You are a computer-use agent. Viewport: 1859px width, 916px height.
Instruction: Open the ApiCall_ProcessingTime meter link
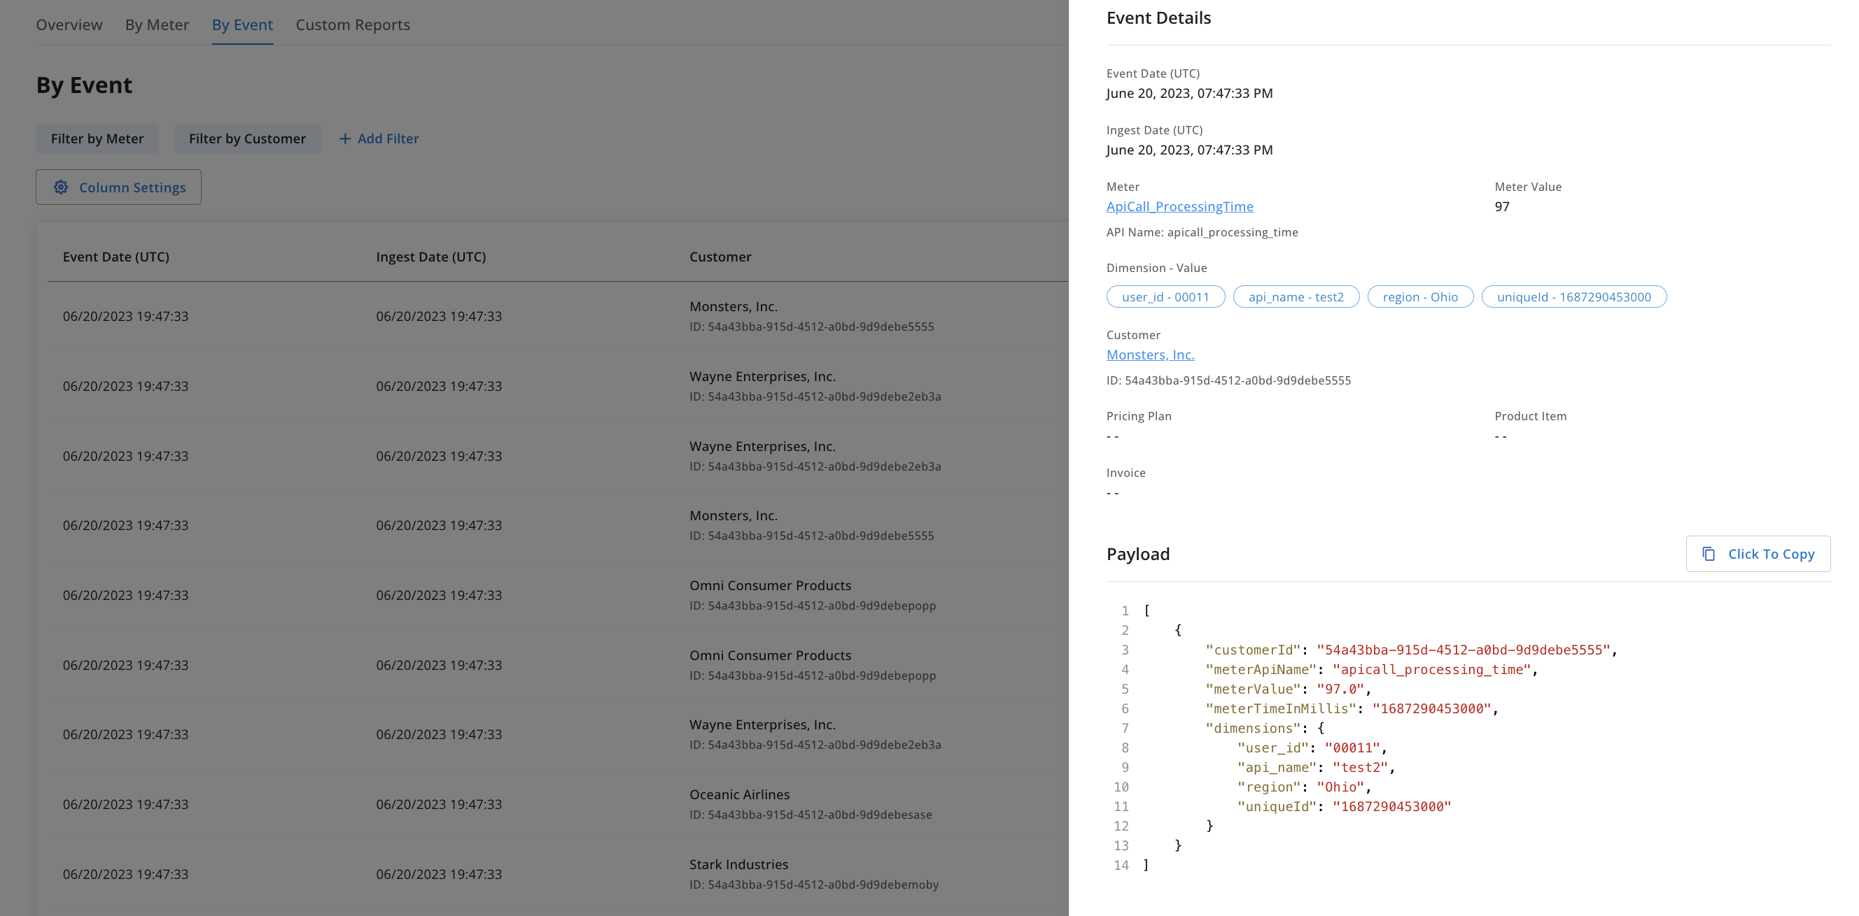(x=1179, y=206)
